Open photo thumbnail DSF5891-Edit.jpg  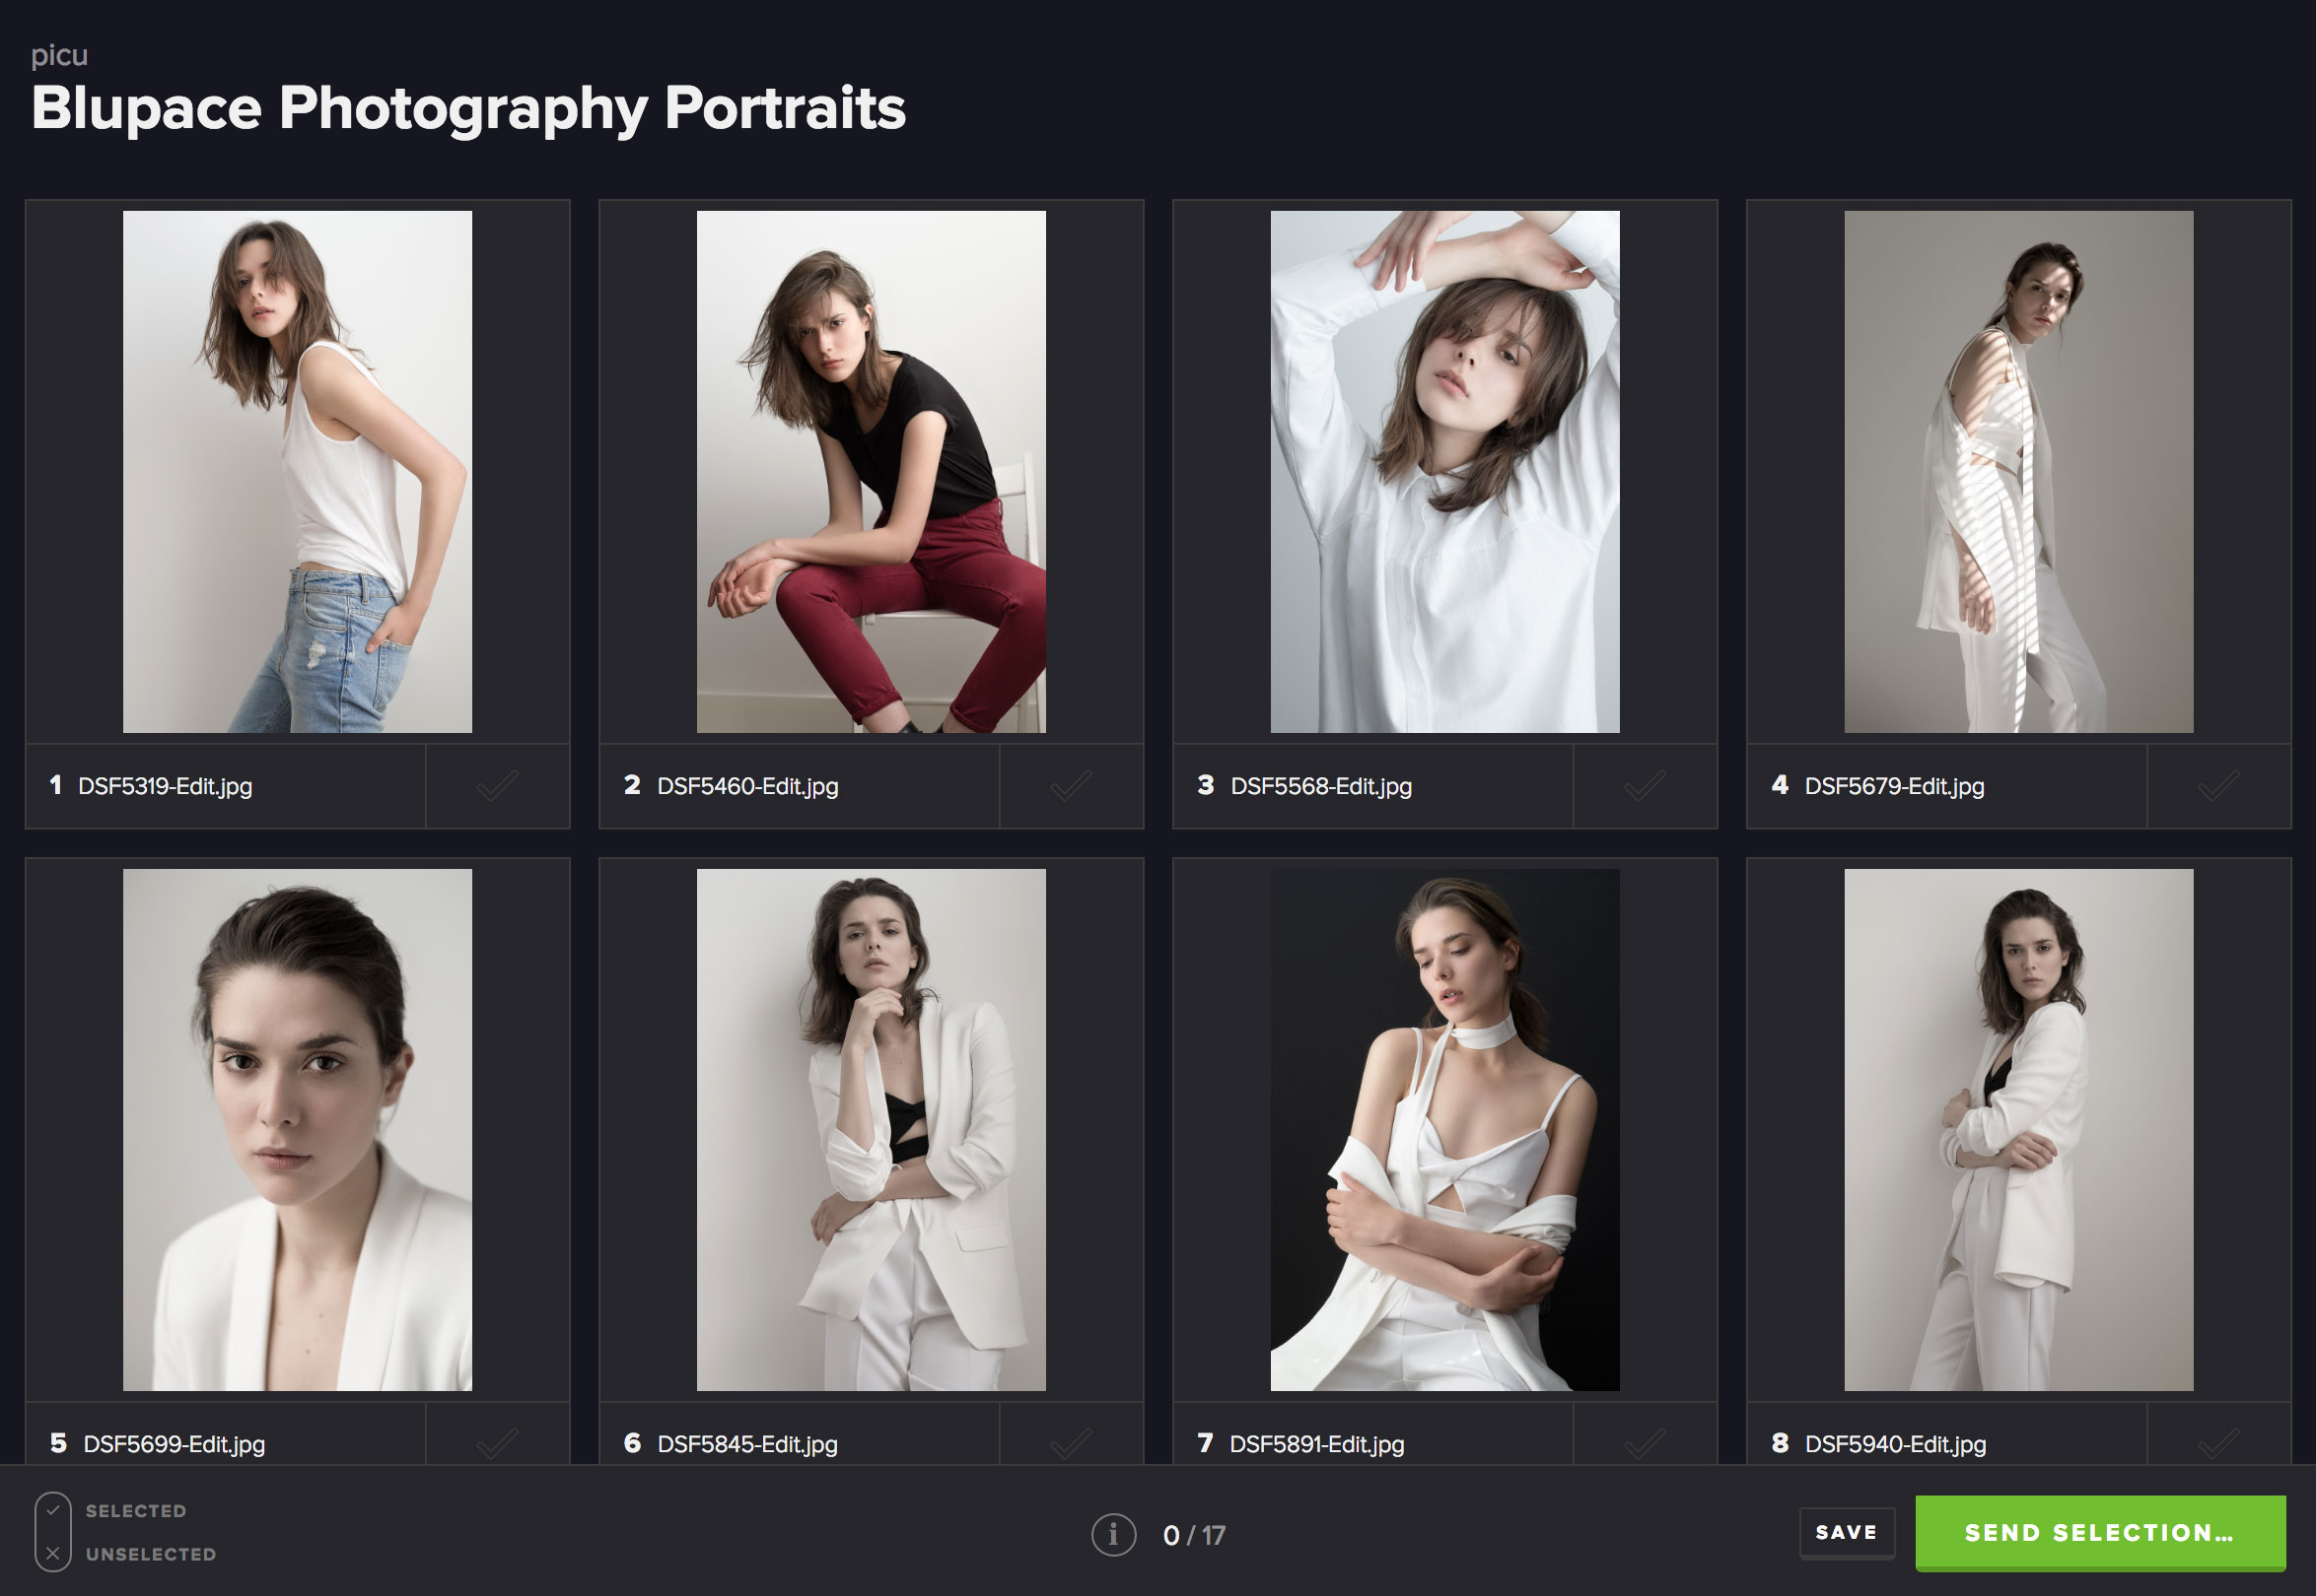(1444, 1129)
